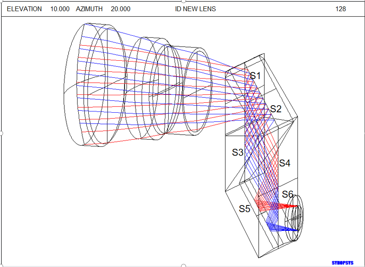Click the elevation value 10.000
This screenshot has height=267, width=365.
(x=60, y=9)
